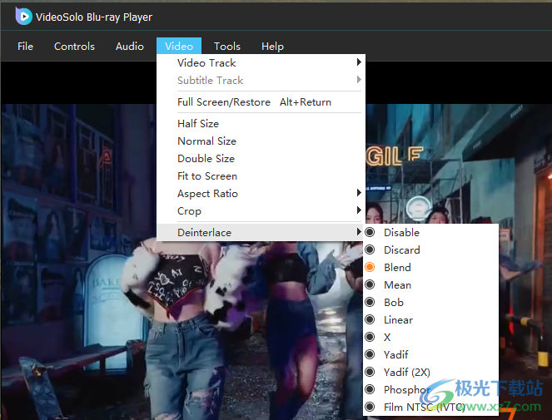
Task: Select the Phosphor deinterlace mode
Action: pyautogui.click(x=430, y=390)
